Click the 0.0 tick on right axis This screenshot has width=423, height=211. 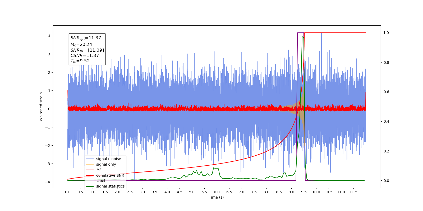[386, 181]
